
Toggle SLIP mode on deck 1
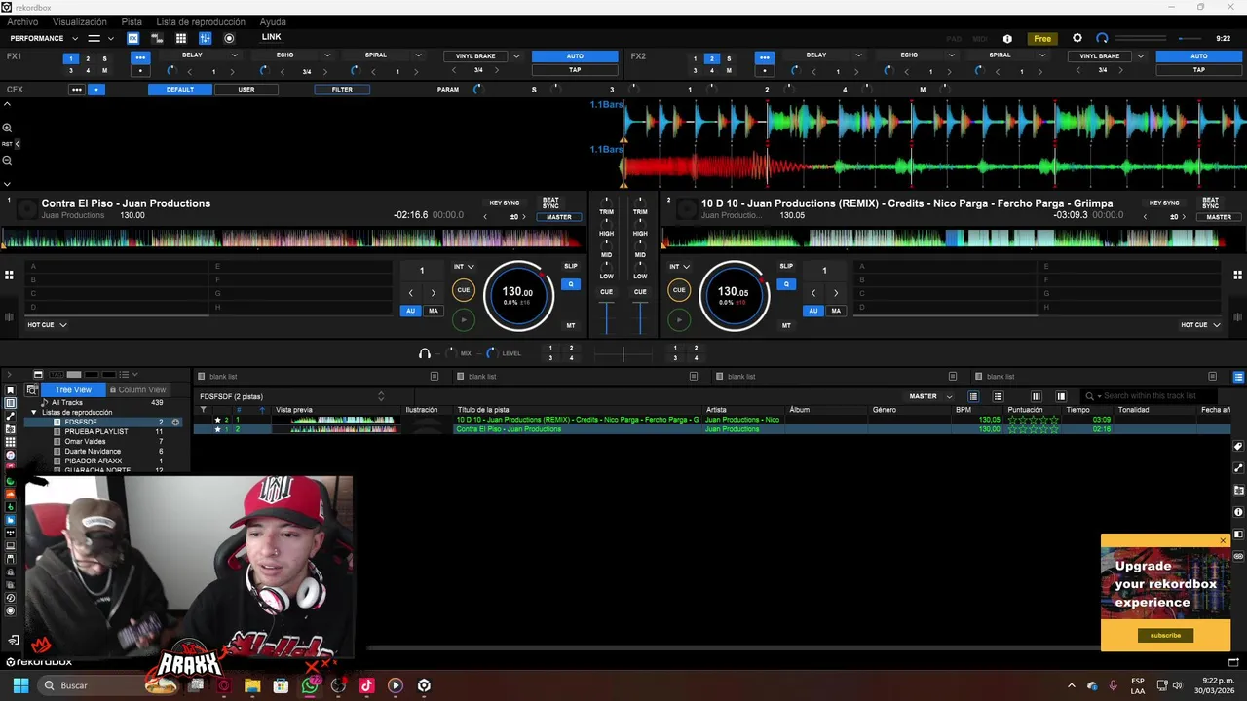click(571, 266)
